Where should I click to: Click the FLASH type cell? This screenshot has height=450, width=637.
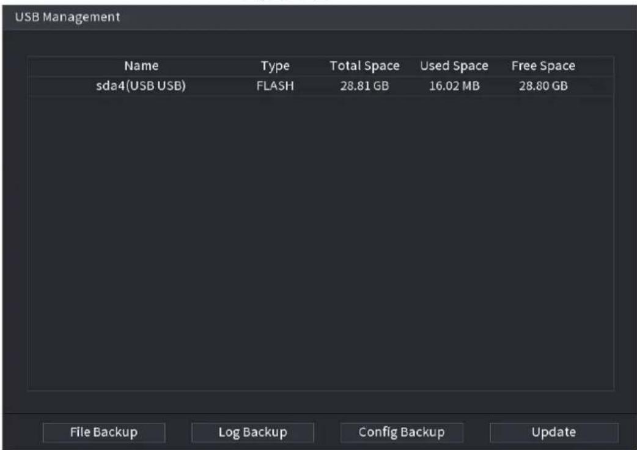point(275,86)
